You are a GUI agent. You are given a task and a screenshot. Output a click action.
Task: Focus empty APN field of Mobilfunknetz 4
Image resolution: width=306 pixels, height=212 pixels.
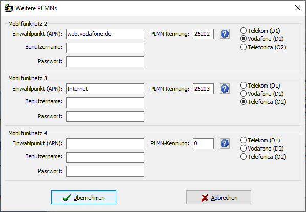[105, 144]
